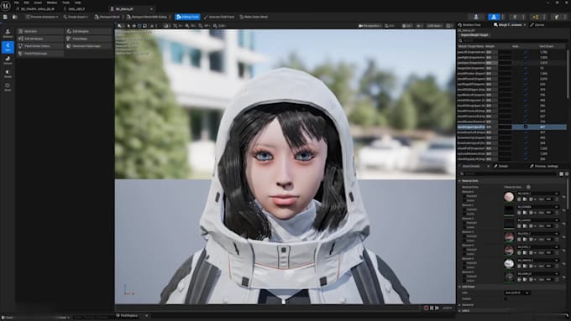Toggle the Auto checkbox for jawLeft morph target

(526, 52)
